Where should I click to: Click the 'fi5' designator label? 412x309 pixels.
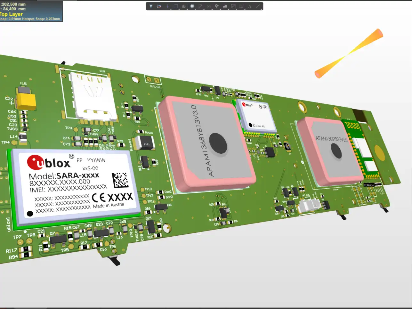pyautogui.click(x=23, y=84)
